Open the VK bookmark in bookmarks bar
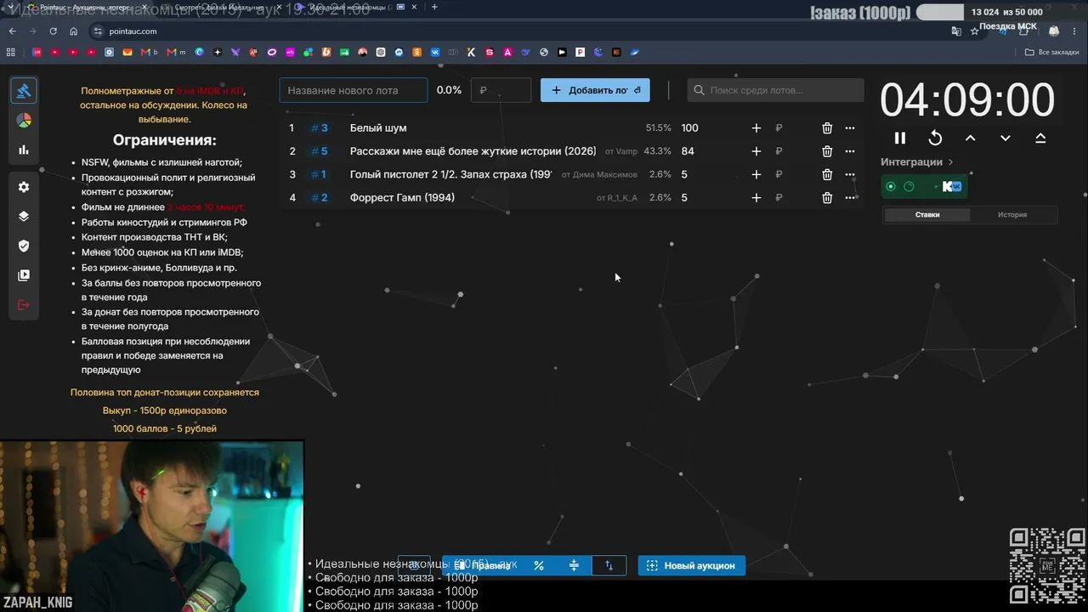Screen dimensions: 1088x612 click(x=435, y=52)
